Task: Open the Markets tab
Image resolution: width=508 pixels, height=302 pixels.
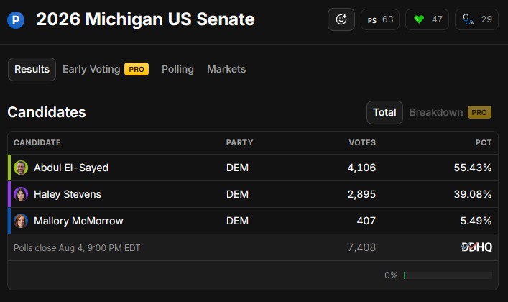Action: [226, 70]
